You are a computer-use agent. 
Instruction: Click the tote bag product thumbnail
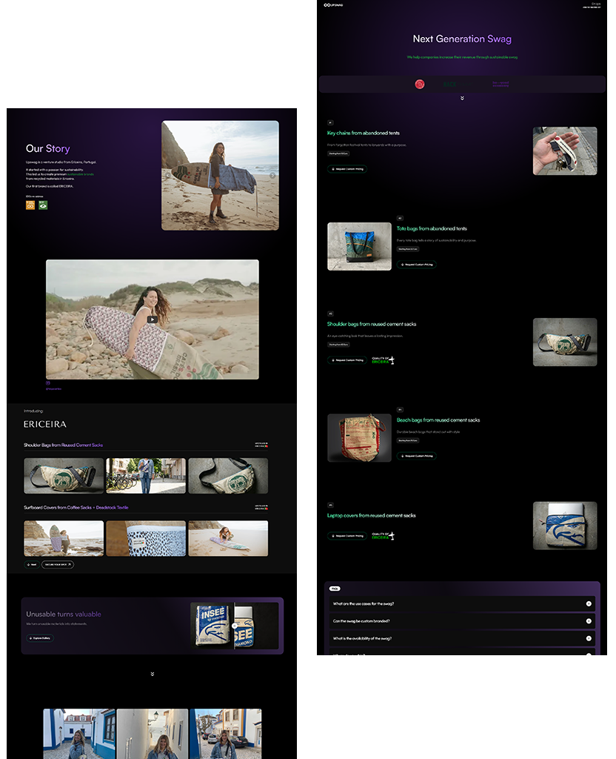[359, 245]
